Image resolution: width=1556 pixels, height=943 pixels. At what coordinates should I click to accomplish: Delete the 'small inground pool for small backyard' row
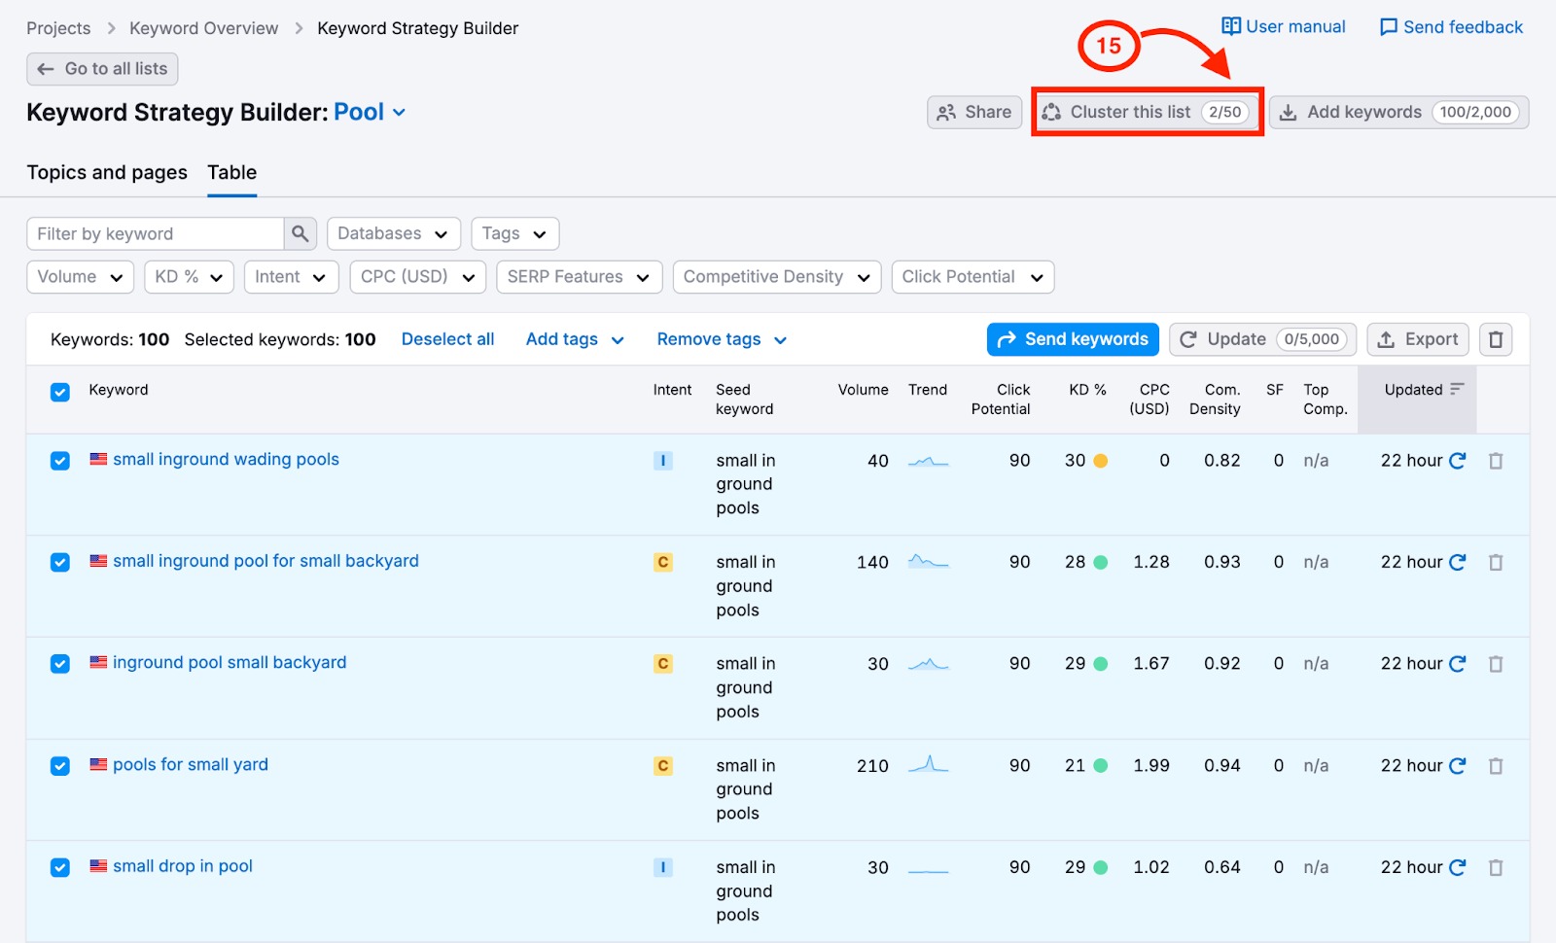point(1496,562)
